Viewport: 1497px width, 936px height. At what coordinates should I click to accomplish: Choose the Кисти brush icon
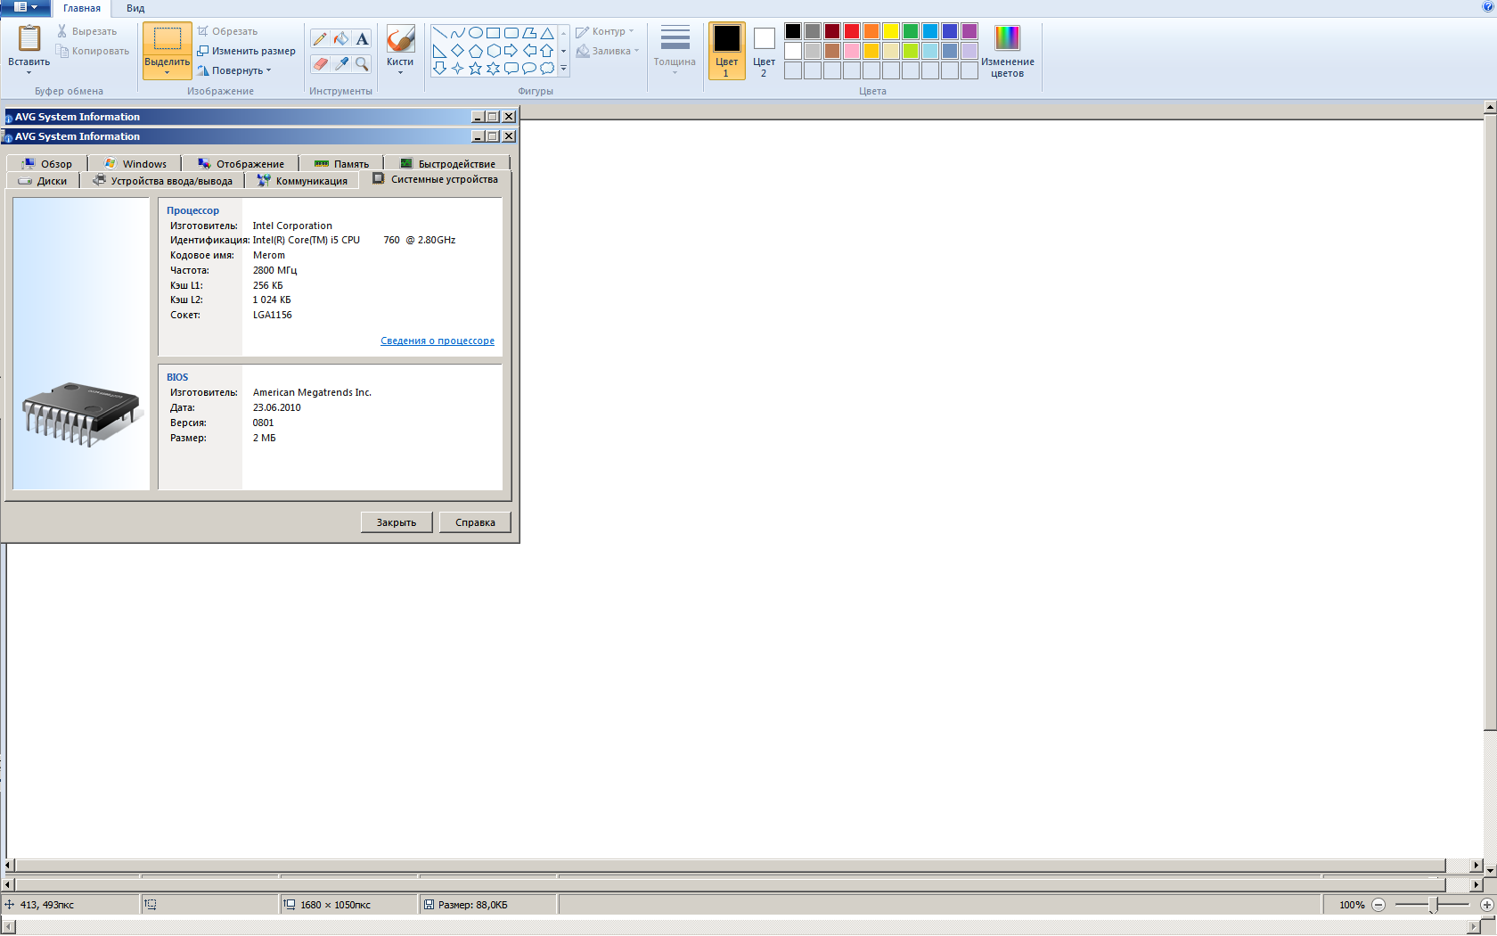click(400, 39)
